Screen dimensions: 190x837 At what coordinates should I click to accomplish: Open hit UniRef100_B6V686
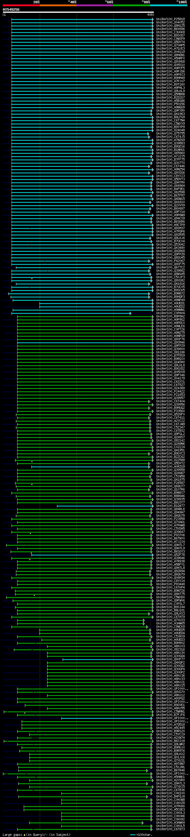(x=170, y=29)
